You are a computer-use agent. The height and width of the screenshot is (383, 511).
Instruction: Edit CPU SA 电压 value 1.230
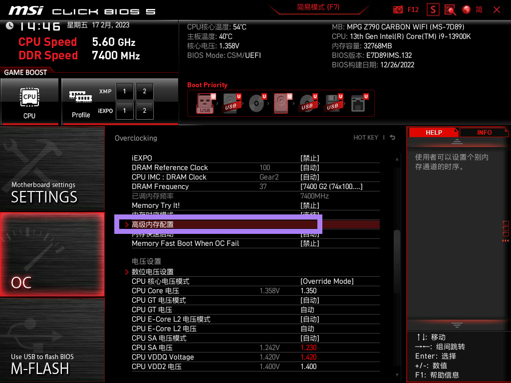(x=308, y=348)
